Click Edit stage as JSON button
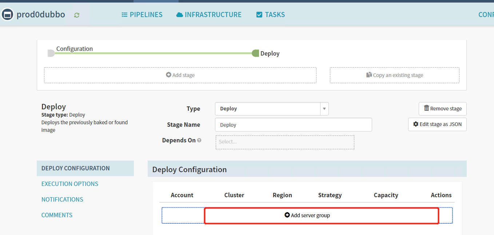This screenshot has height=235, width=494. pyautogui.click(x=437, y=124)
